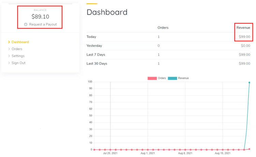256x157 pixels.
Task: Click the Aug 15, 2021 axis label
Action: 223,153
